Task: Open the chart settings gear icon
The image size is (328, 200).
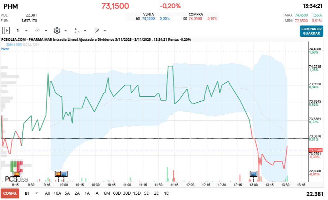Action: (x=57, y=30)
